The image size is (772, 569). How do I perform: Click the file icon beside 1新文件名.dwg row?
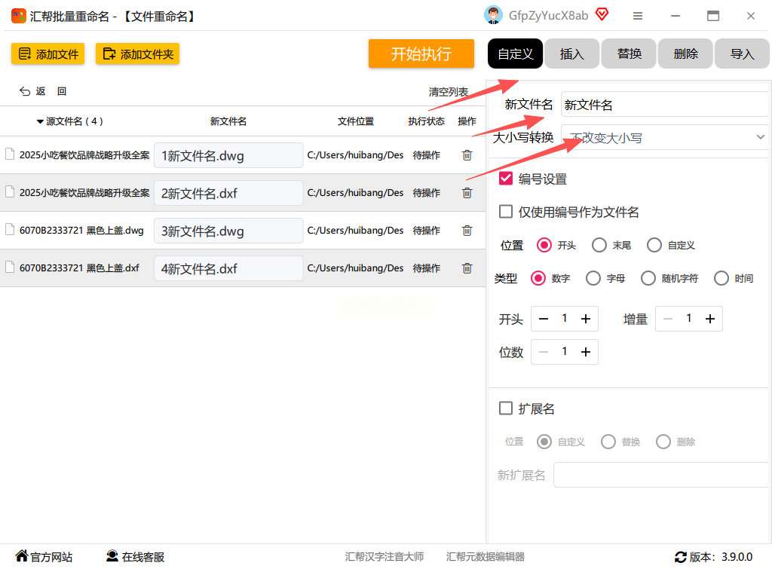[9, 154]
